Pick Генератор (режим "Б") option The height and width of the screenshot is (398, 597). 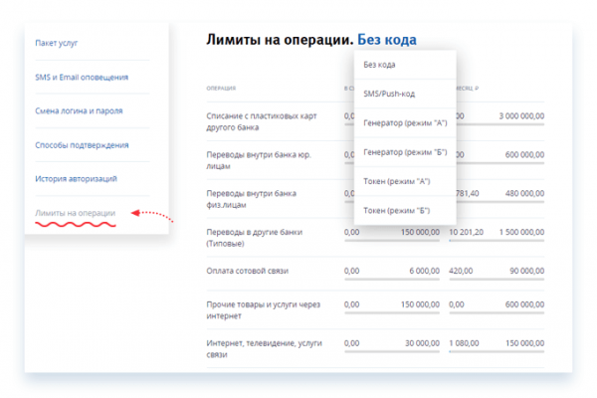[405, 152]
